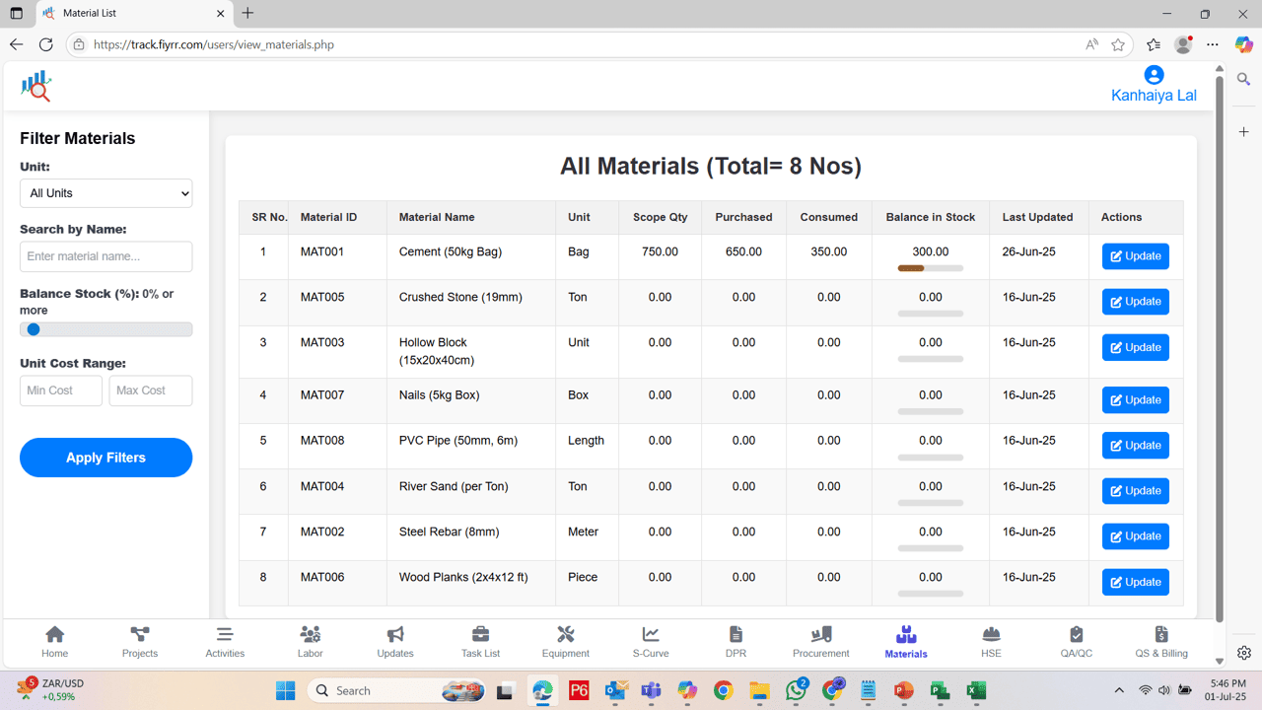Open the Unit dropdown showing All Units
Screen dimensions: 1262x710
click(105, 193)
